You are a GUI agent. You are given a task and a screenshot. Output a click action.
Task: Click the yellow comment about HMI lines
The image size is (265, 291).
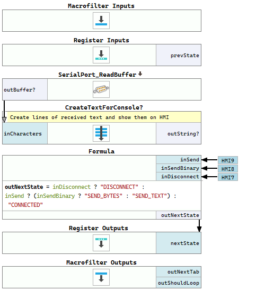pos(104,117)
